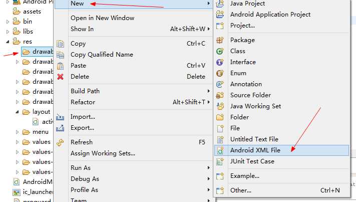Select Android XML File entry
Viewport: 356px width, 202px height.
(x=281, y=150)
